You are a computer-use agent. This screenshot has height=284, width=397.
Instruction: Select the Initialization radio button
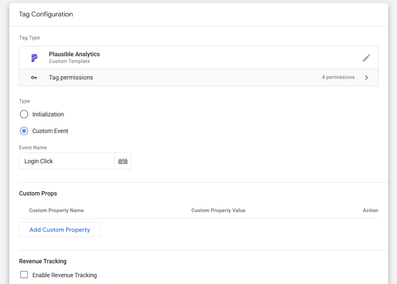tap(24, 114)
